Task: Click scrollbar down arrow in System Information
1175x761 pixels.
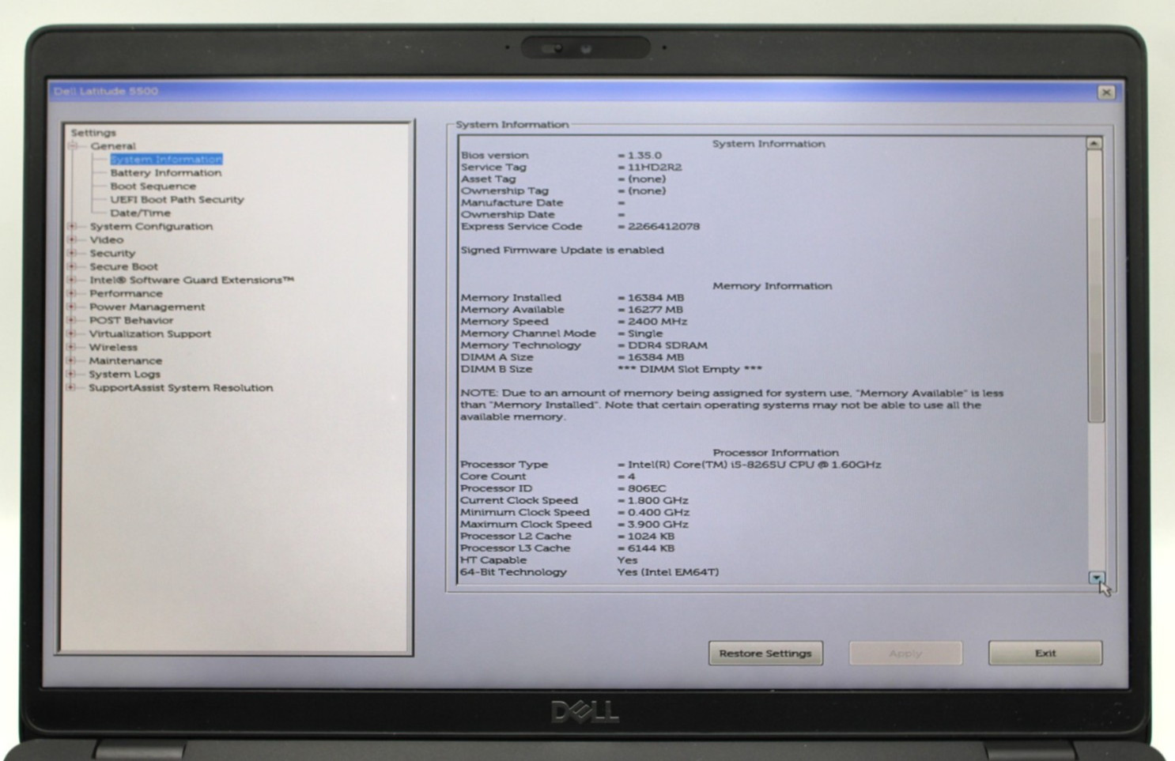Action: (1096, 578)
